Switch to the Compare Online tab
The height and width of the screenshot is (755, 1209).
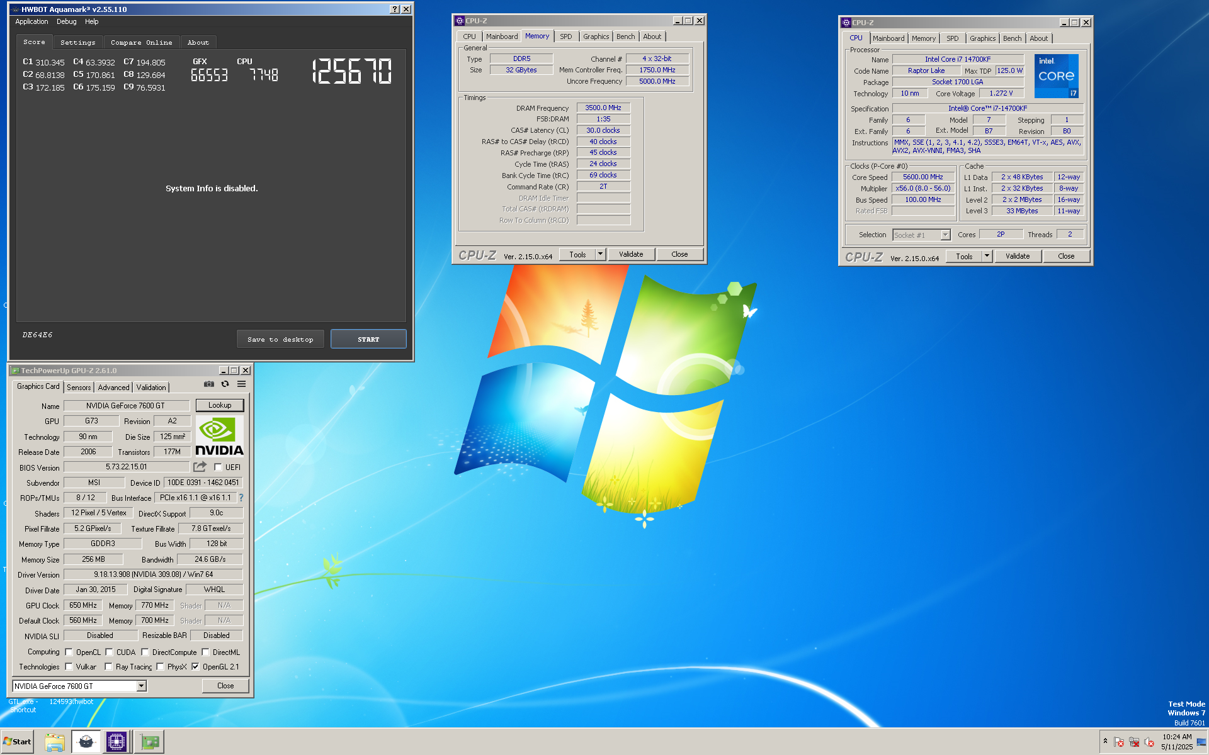pos(141,42)
